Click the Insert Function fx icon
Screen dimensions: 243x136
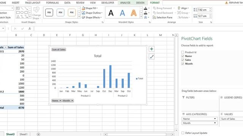click(x=30, y=29)
